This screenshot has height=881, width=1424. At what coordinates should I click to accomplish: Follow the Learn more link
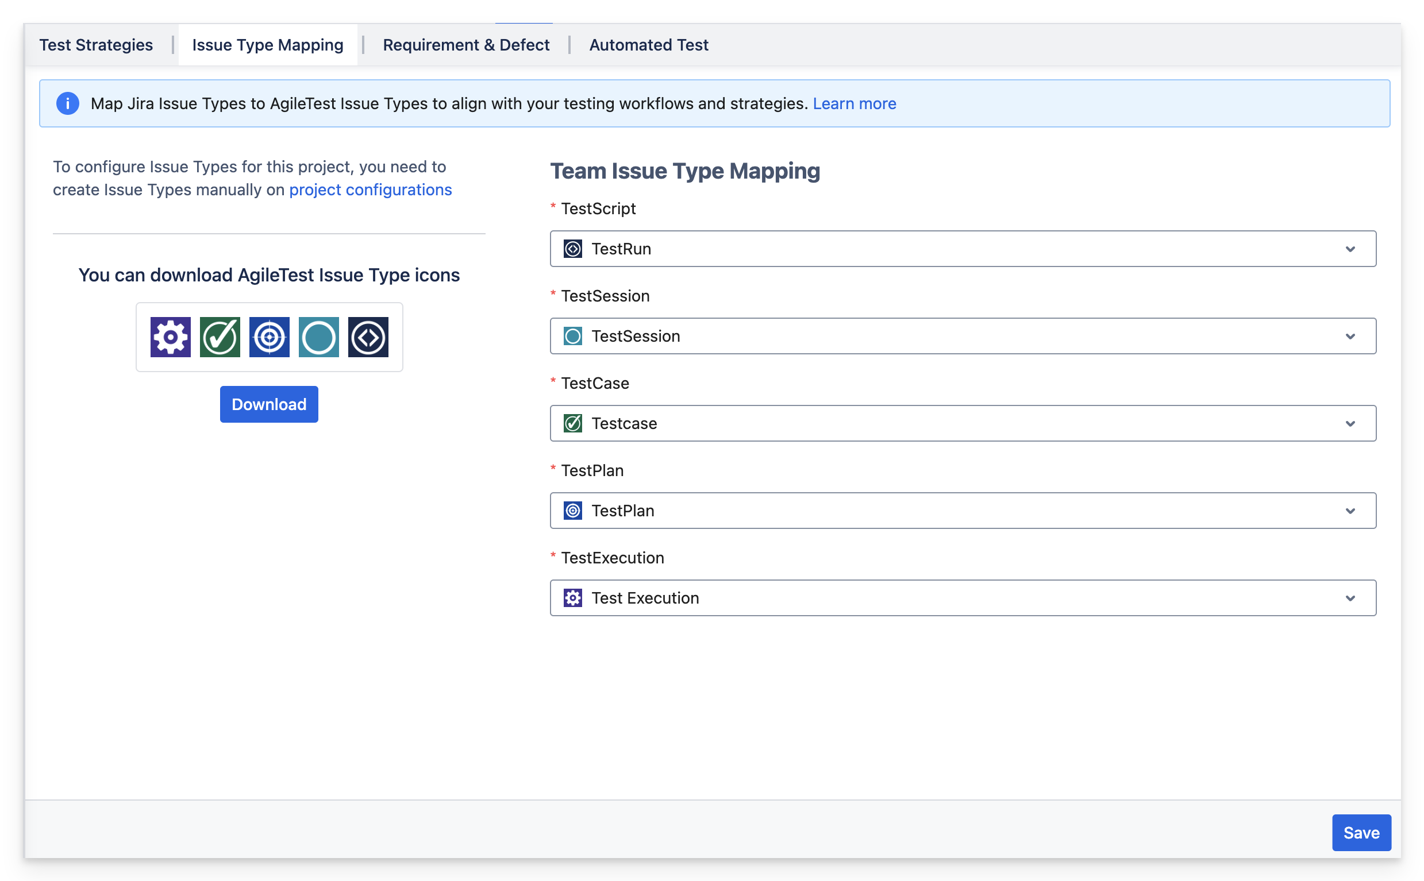pyautogui.click(x=855, y=104)
